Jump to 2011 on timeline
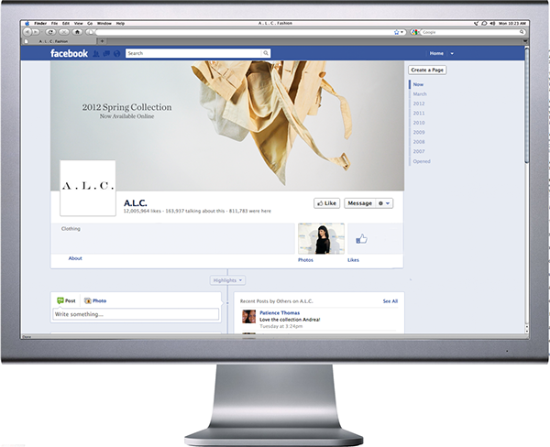The height and width of the screenshot is (447, 550). (419, 114)
